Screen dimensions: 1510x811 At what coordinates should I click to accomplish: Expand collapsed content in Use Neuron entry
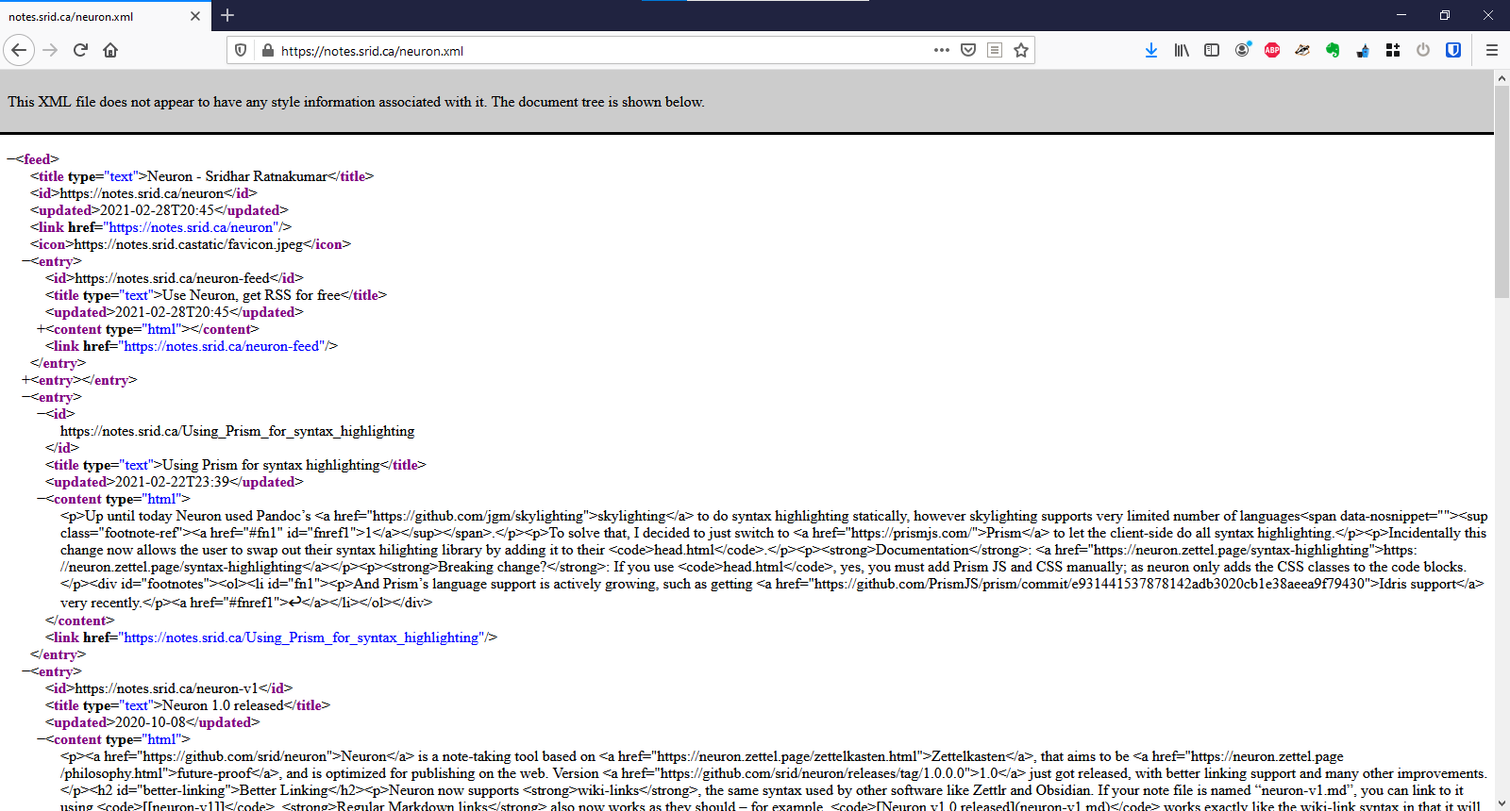pos(41,329)
